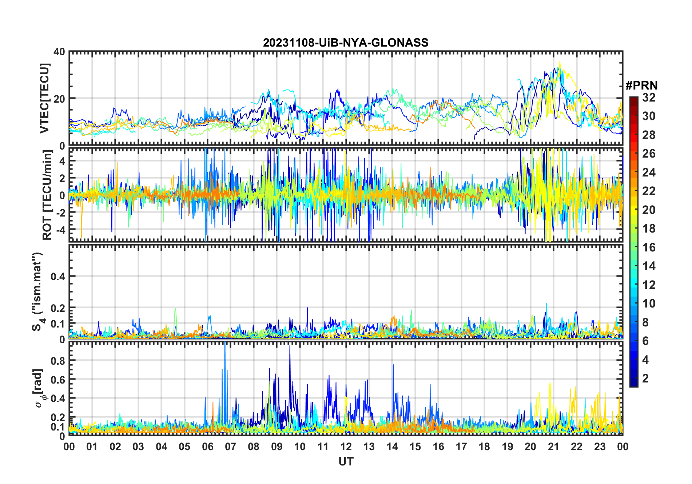The height and width of the screenshot is (484, 692).
Task: Click the #PRN colorbar heading
Action: (x=641, y=86)
